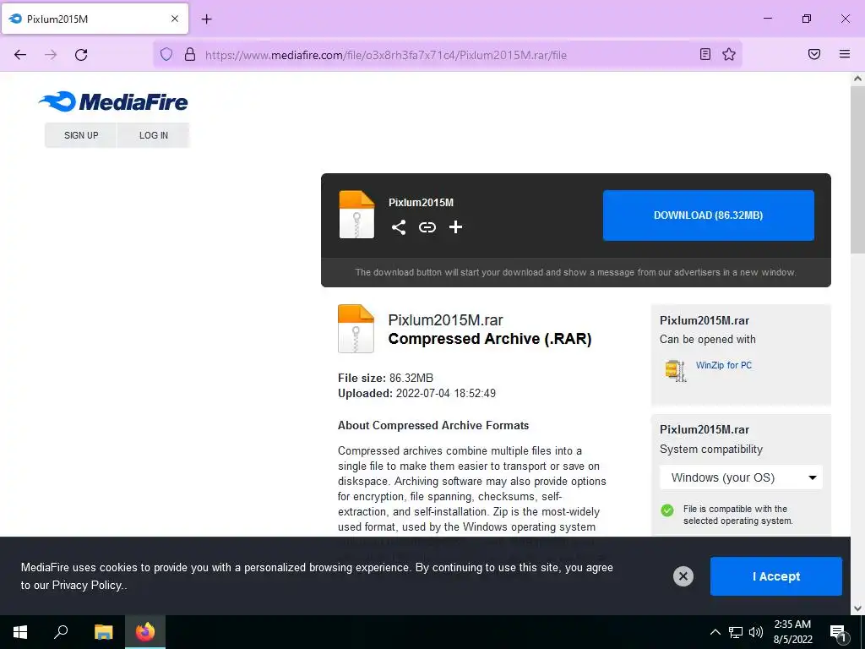
Task: Click the file icon beside Pixlum2015M.rar title
Action: tap(356, 329)
